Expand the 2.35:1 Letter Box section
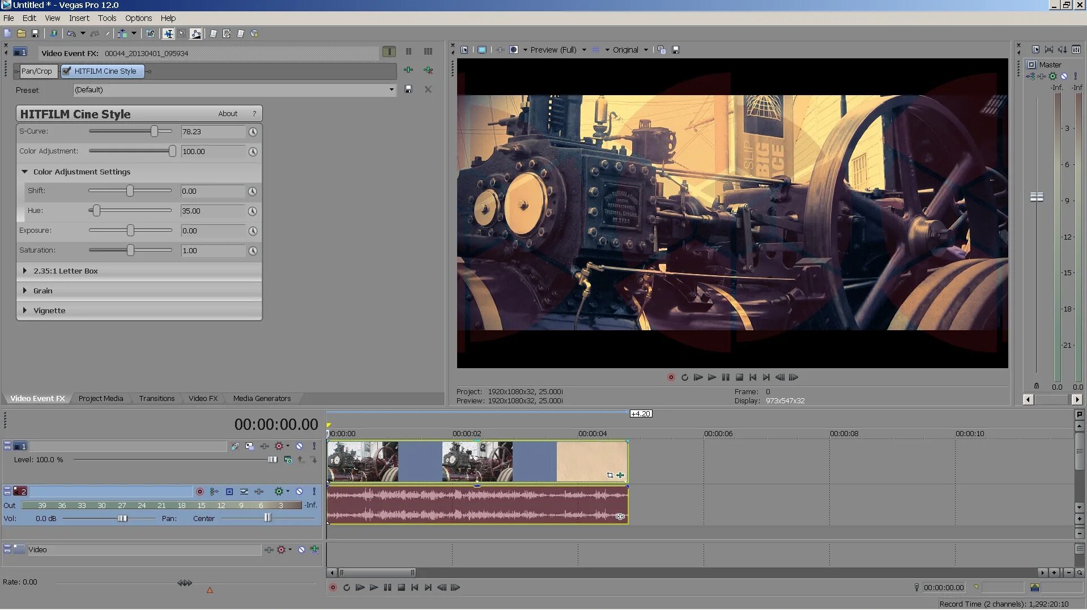Viewport: 1087px width, 610px height. click(x=24, y=271)
